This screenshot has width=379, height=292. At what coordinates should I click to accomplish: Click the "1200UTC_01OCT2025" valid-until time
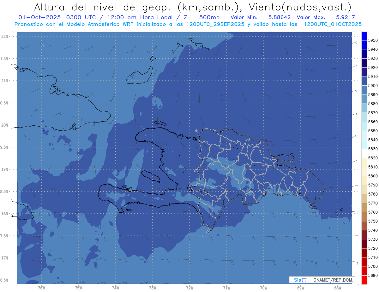pyautogui.click(x=333, y=24)
